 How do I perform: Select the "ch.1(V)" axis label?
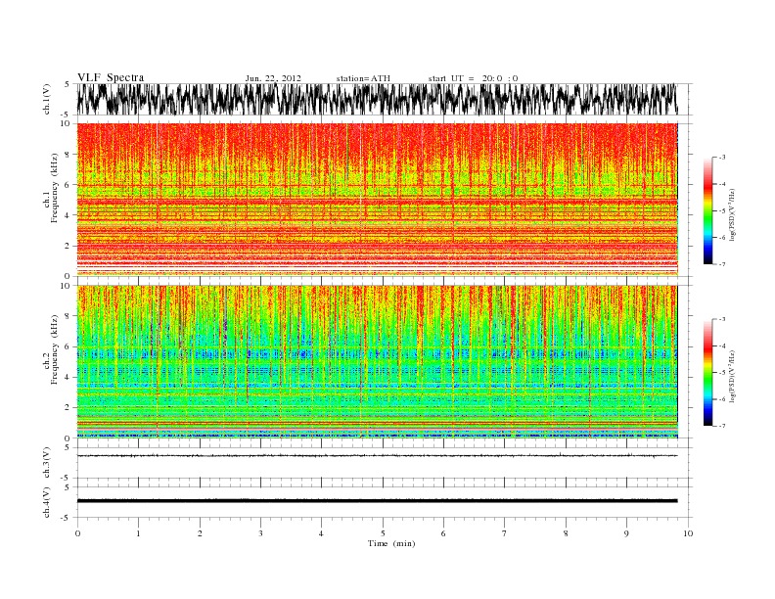tap(47, 99)
